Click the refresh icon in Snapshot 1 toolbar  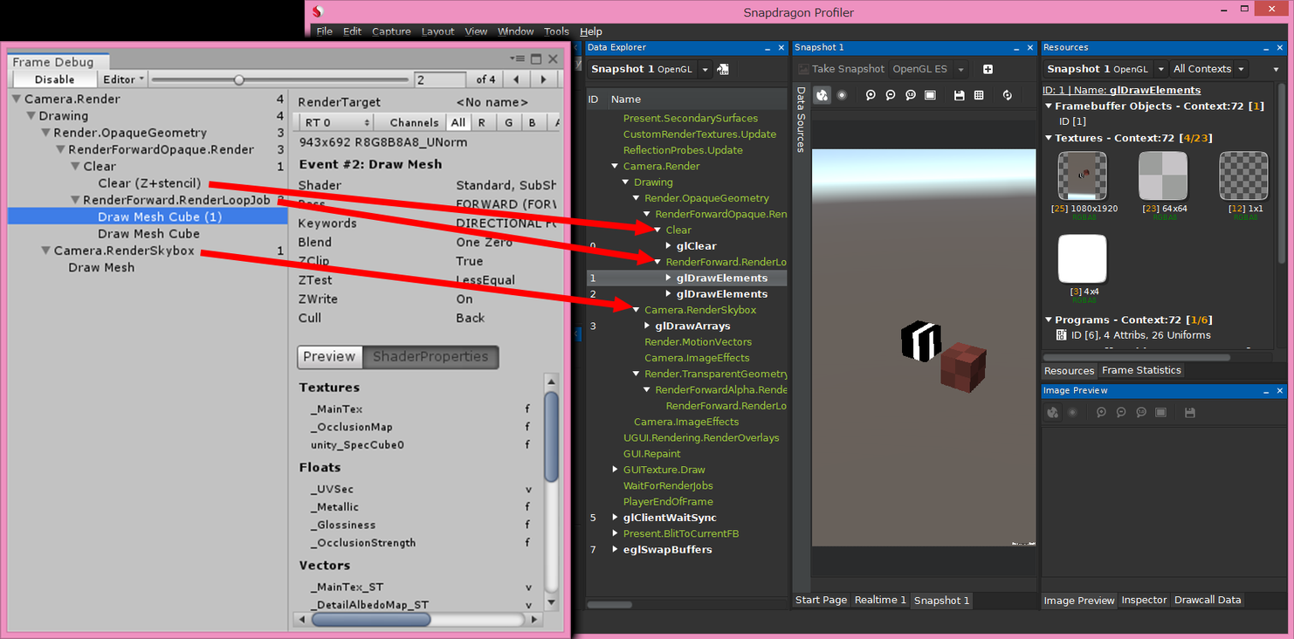coord(1008,96)
